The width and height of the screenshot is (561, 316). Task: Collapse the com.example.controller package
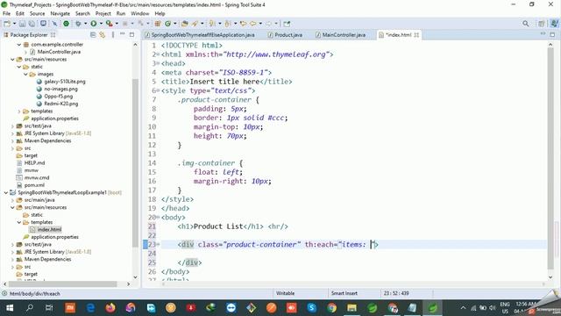[x=19, y=45]
